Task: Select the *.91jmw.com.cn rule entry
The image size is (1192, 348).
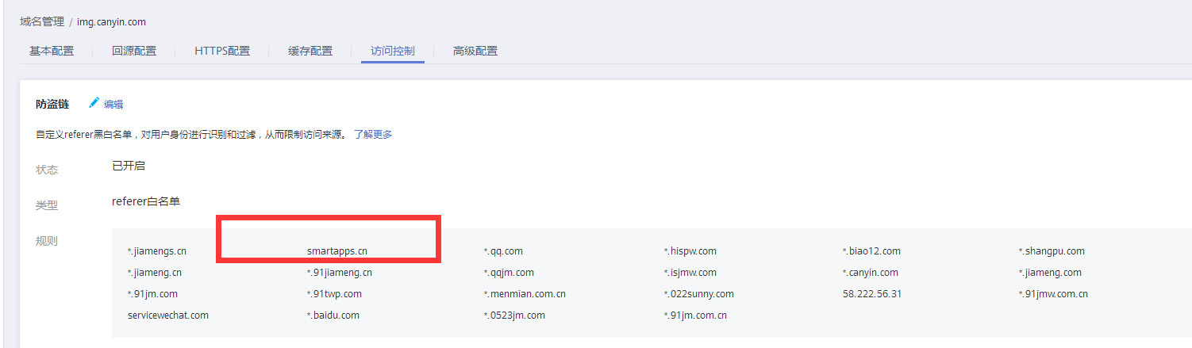Action: point(1053,294)
